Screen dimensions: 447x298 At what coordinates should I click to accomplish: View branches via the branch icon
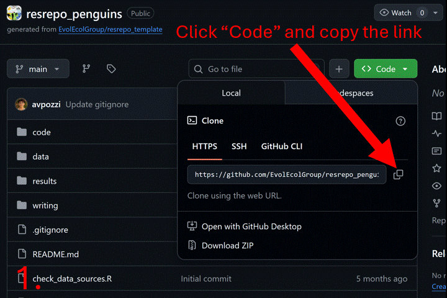coord(86,69)
